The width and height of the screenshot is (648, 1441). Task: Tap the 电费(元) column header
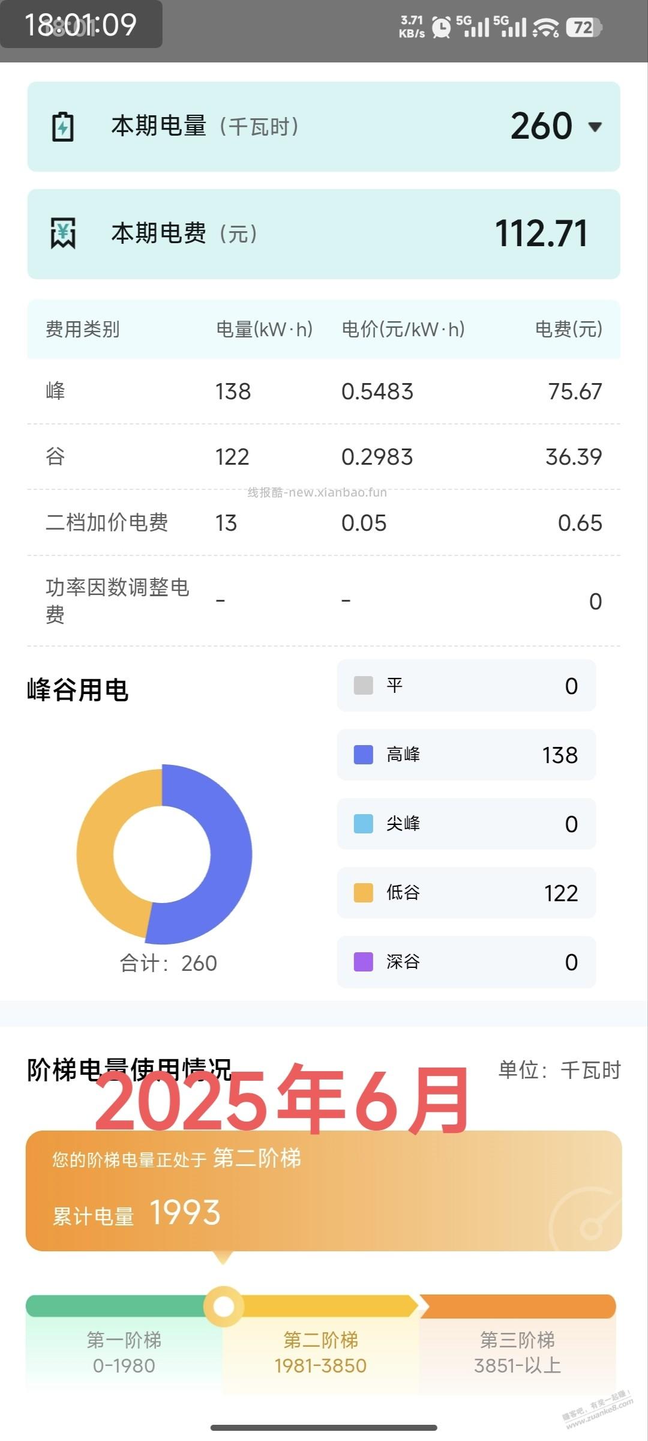tap(569, 329)
